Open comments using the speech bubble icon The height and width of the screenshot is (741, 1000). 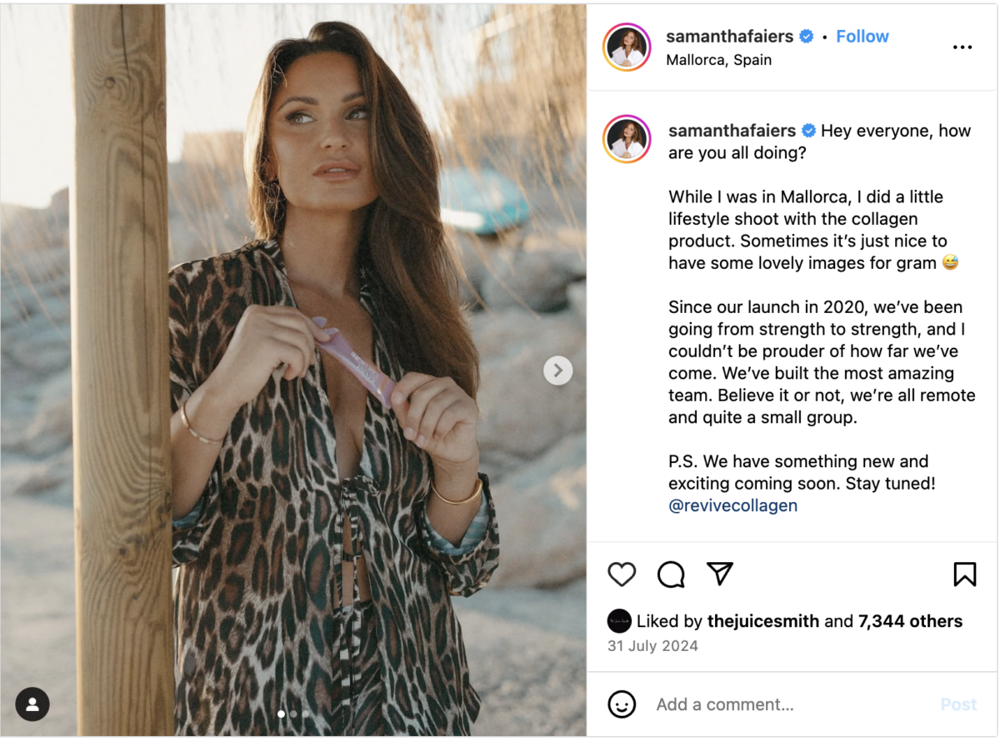[x=671, y=574]
